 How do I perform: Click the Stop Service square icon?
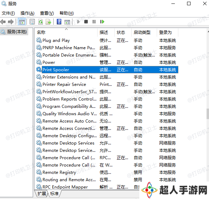click(x=86, y=22)
